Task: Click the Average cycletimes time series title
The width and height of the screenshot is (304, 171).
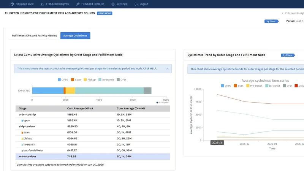Action: click(265, 81)
